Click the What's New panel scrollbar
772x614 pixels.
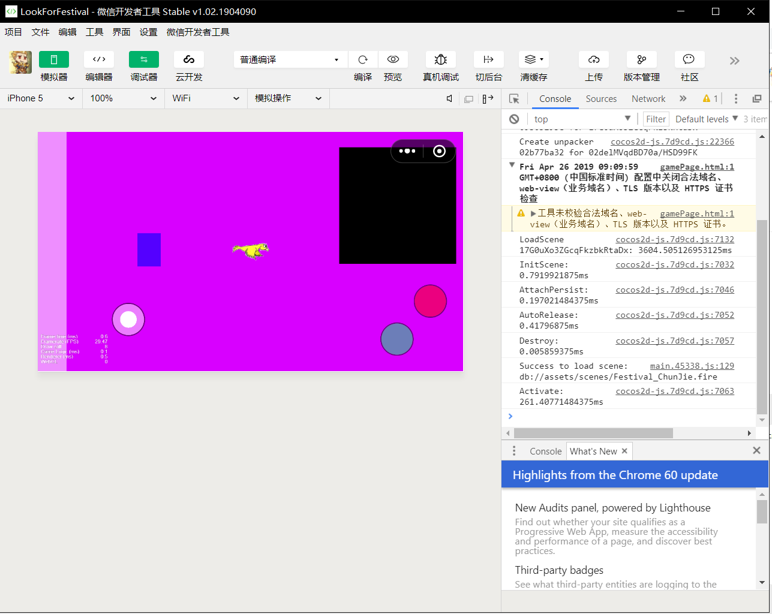pyautogui.click(x=762, y=511)
